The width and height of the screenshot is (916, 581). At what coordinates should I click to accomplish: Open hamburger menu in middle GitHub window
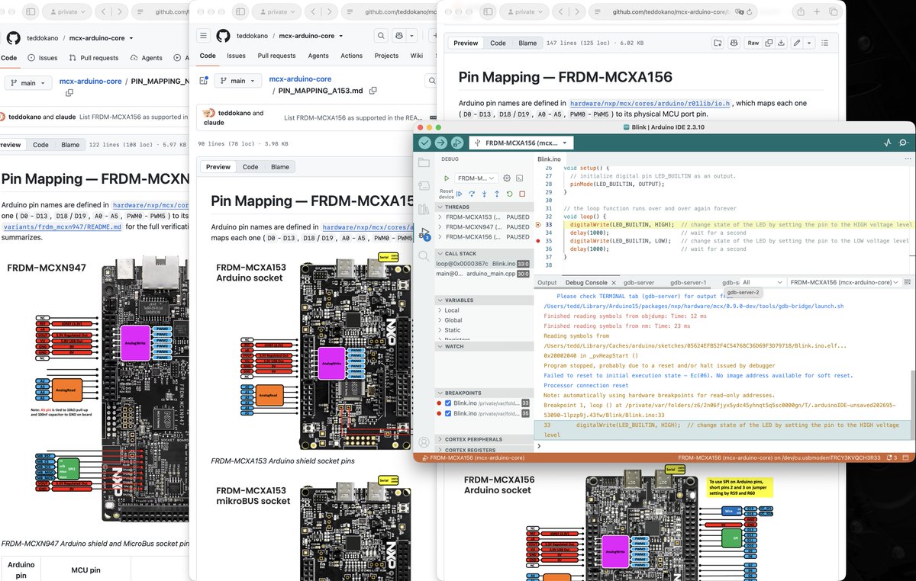click(203, 36)
